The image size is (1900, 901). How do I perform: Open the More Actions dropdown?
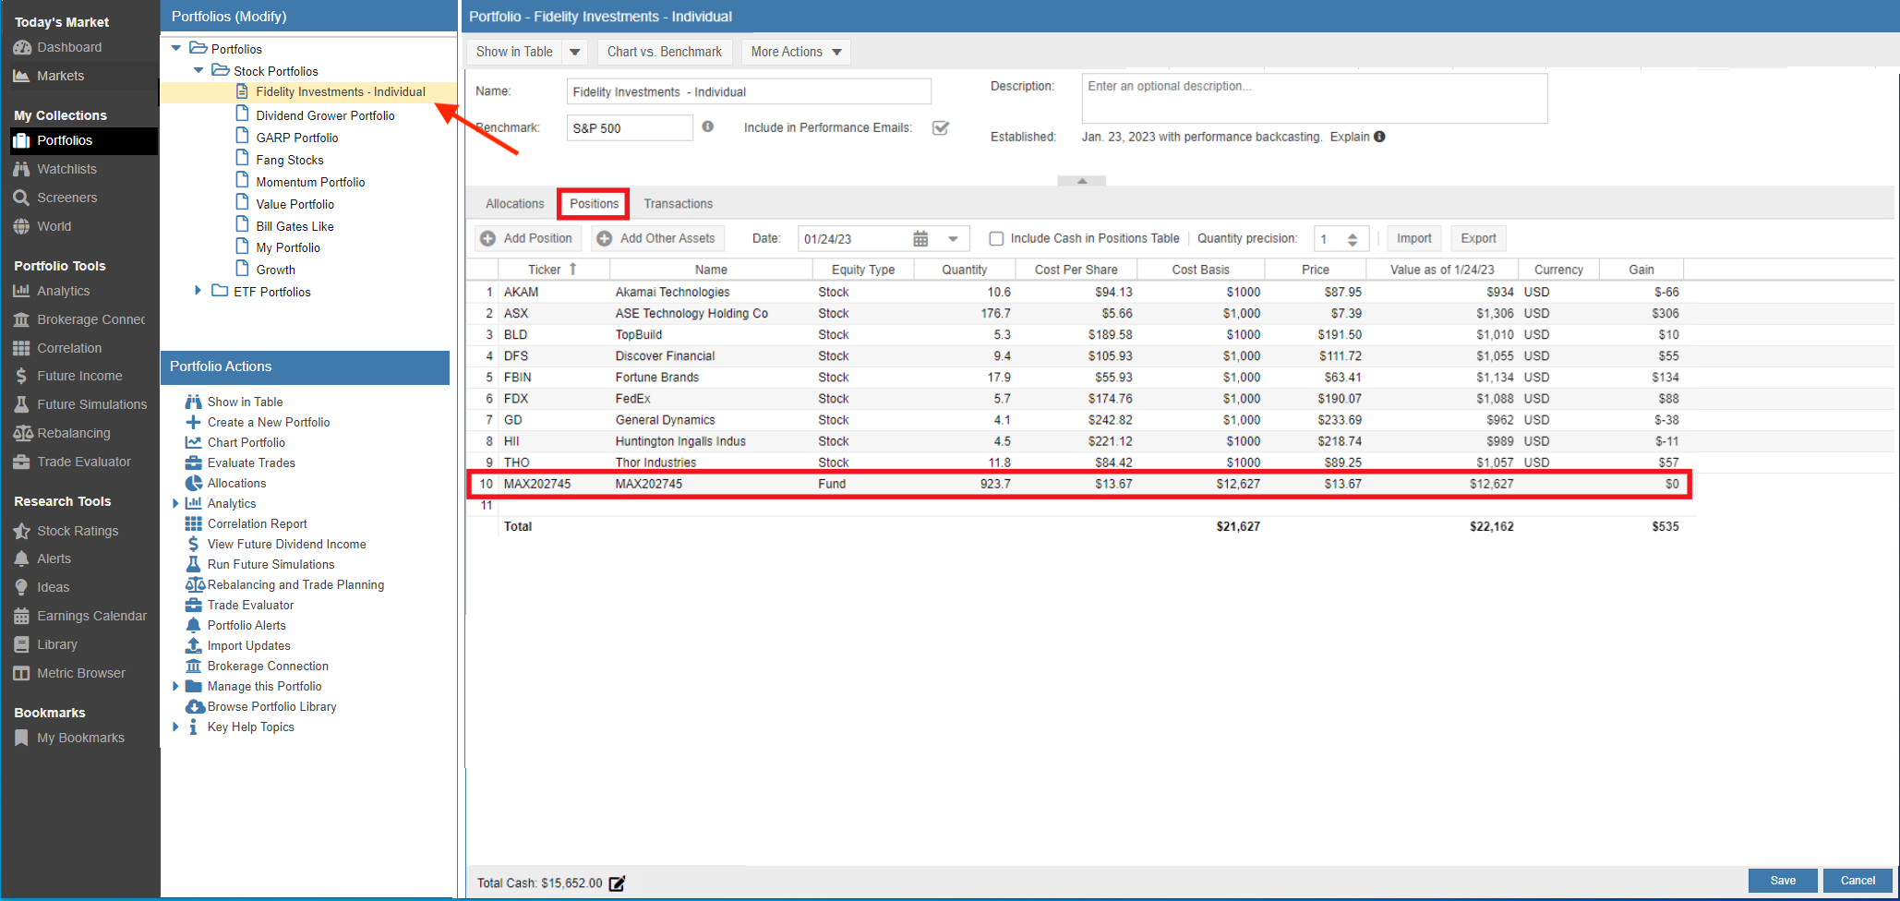click(x=796, y=52)
